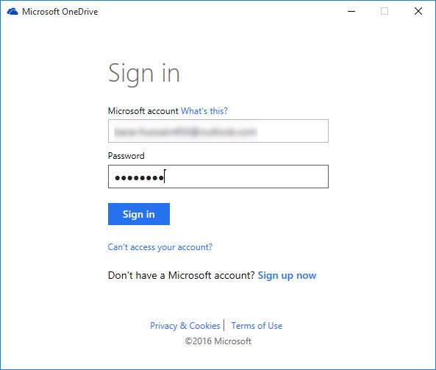This screenshot has width=436, height=370.
Task: Click inside the Password field
Action: coord(218,177)
